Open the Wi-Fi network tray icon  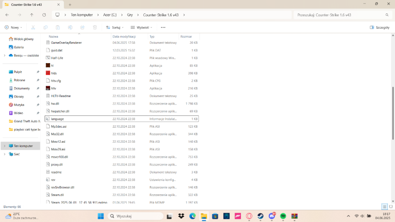pos(356,216)
